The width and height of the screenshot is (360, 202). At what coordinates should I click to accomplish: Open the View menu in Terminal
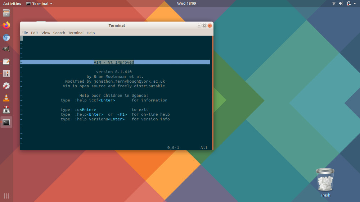point(46,33)
